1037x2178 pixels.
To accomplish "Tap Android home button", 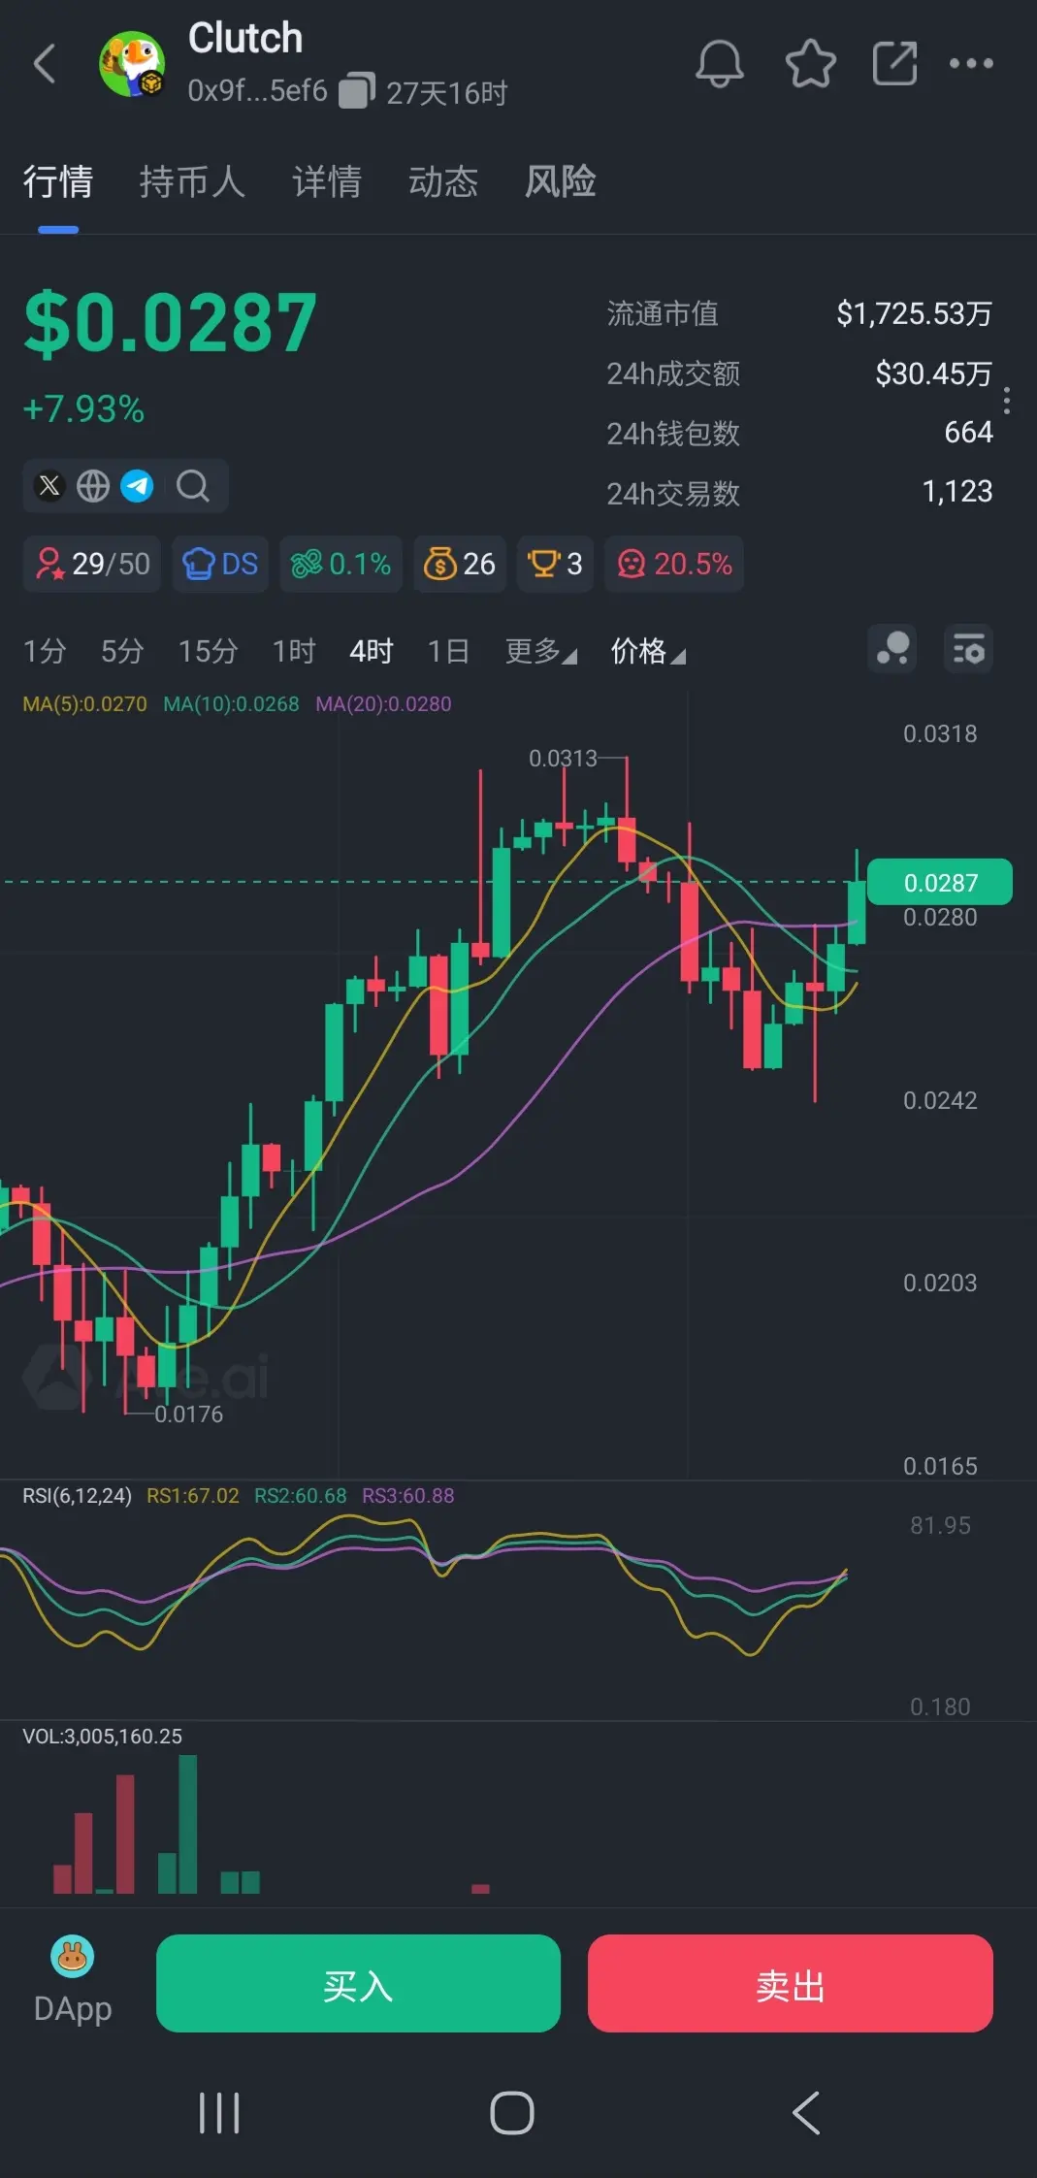I will pos(512,2112).
